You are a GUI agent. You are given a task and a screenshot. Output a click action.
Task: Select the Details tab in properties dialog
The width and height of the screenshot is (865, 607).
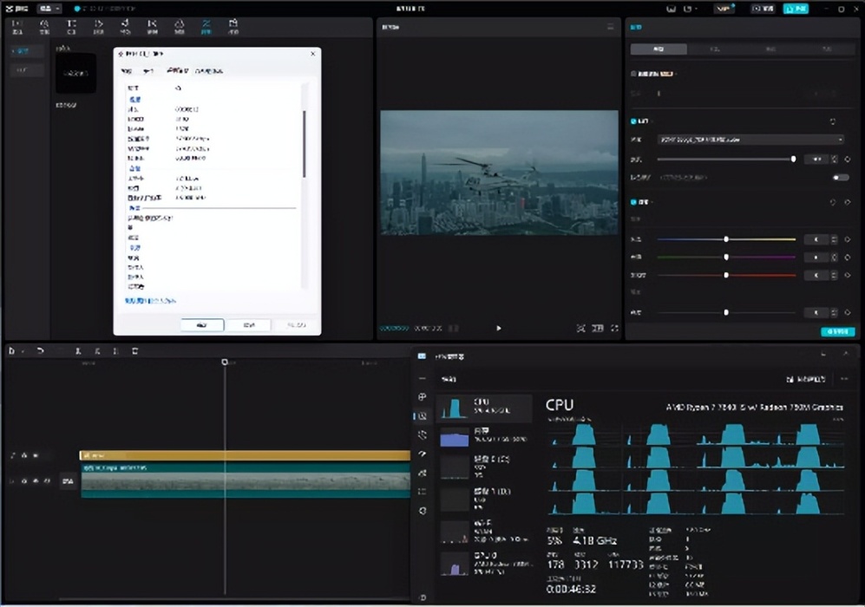pyautogui.click(x=178, y=71)
